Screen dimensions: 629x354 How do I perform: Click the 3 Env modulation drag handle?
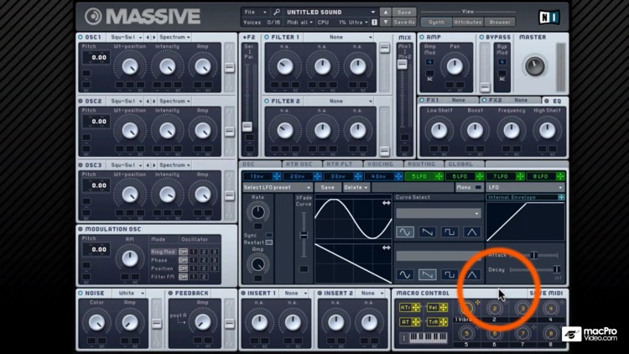tap(357, 176)
